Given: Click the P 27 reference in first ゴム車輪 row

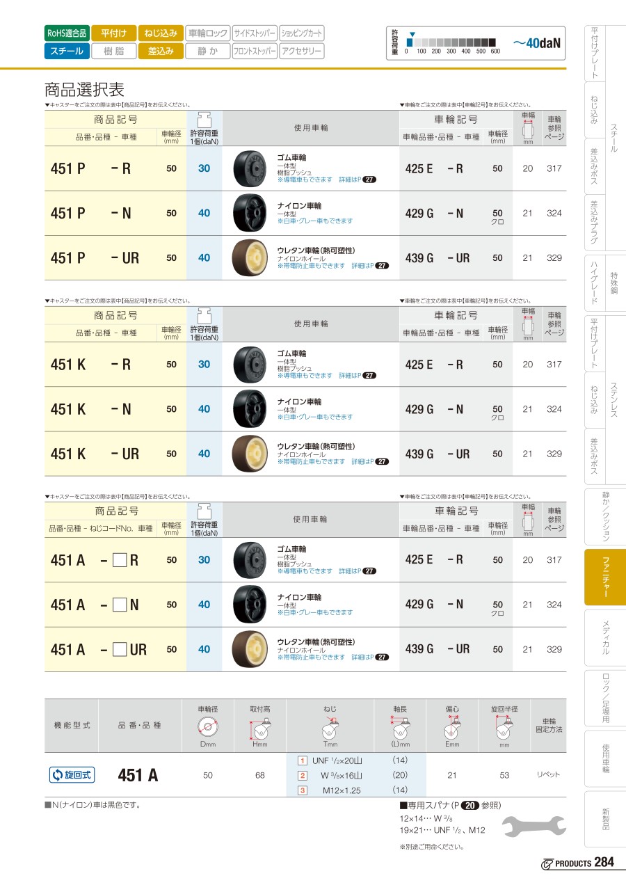Looking at the screenshot, I should click(369, 180).
